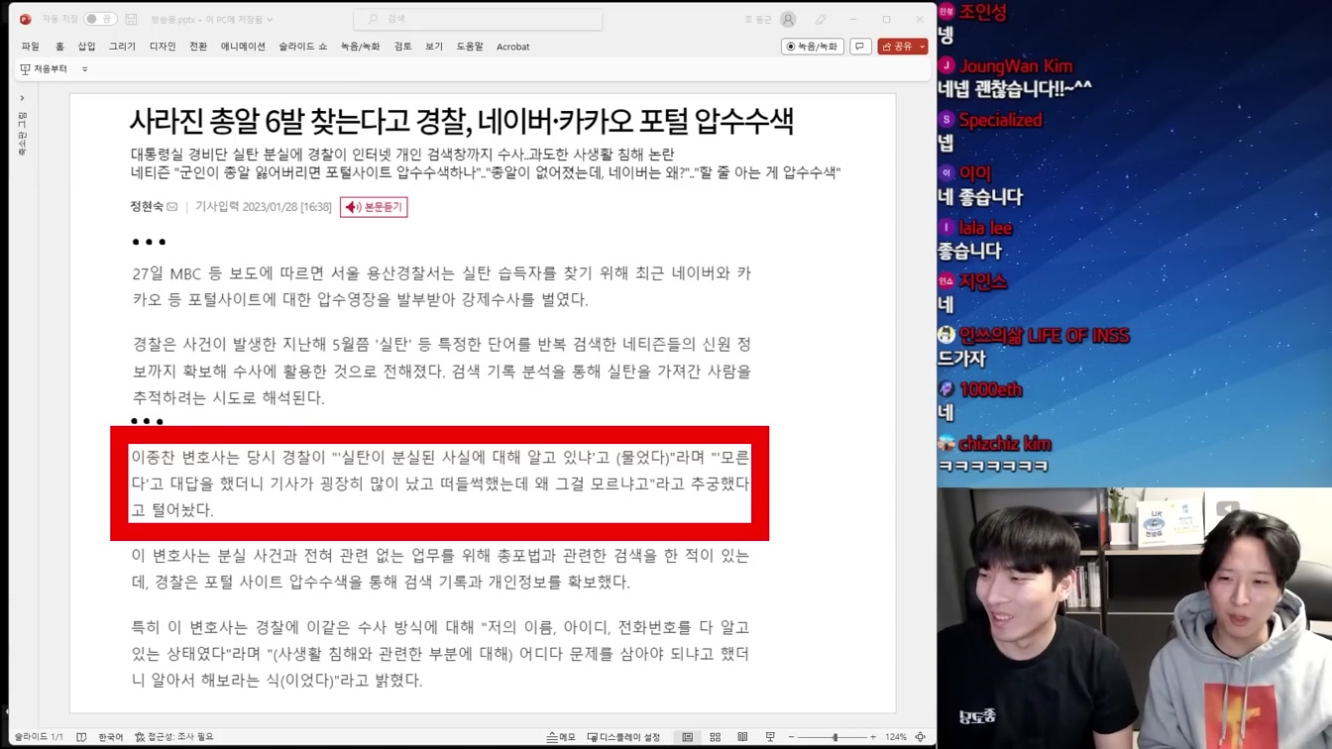Click the reporter name 정현숙
1332x749 pixels.
coord(147,207)
